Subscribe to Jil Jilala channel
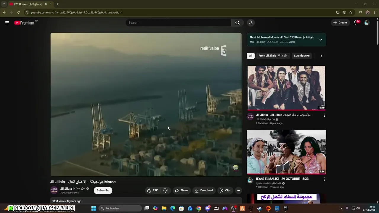 pos(103,191)
